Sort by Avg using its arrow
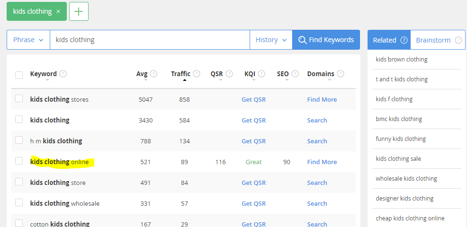 tap(145, 80)
